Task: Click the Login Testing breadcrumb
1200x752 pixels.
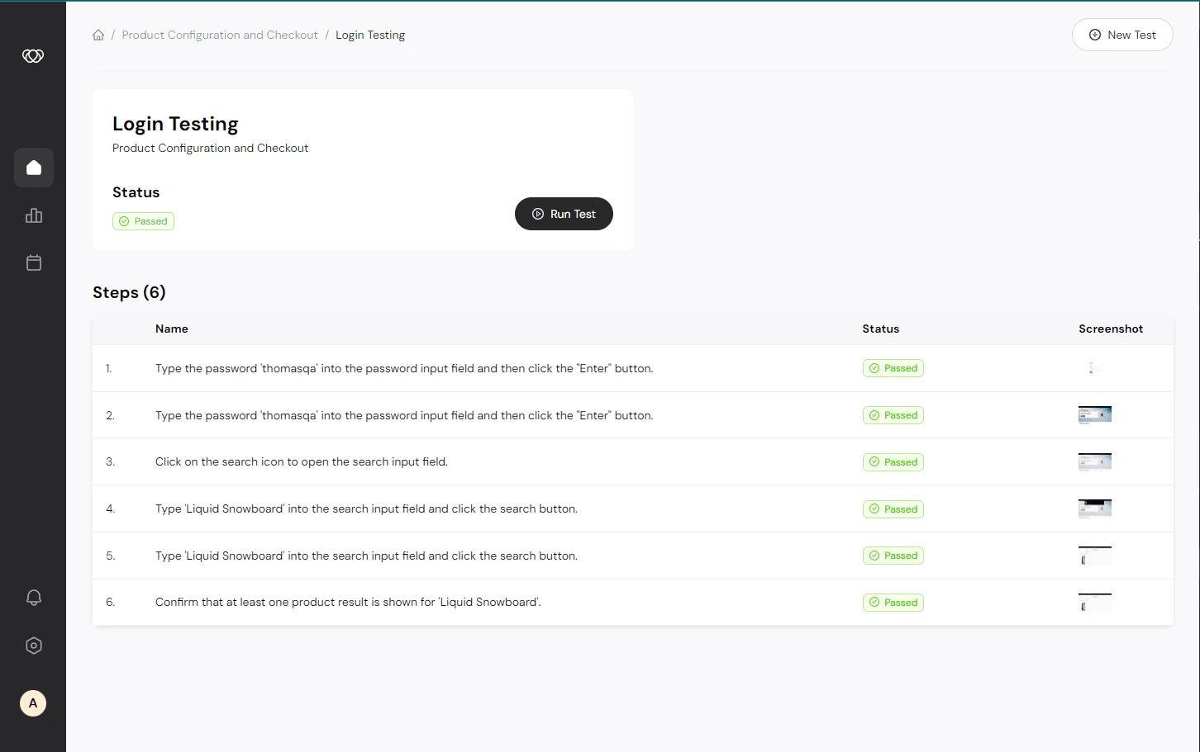Action: 370,35
